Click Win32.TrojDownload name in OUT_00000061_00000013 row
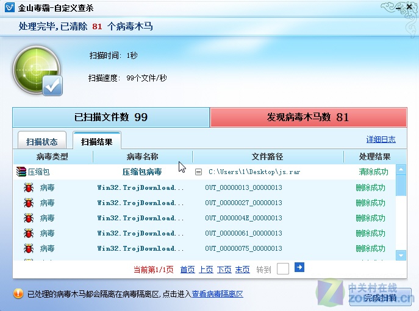 click(x=140, y=233)
